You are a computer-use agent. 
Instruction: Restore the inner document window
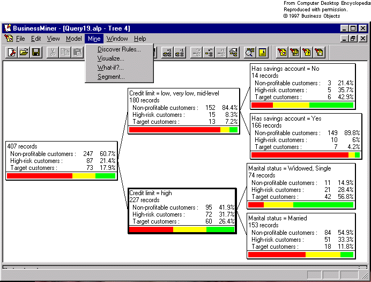tap(353, 38)
